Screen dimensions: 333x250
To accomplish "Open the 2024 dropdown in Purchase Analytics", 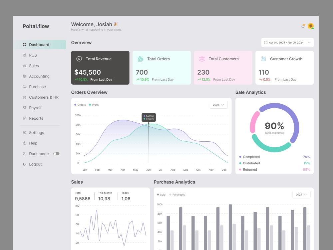I will pyautogui.click(x=301, y=195).
